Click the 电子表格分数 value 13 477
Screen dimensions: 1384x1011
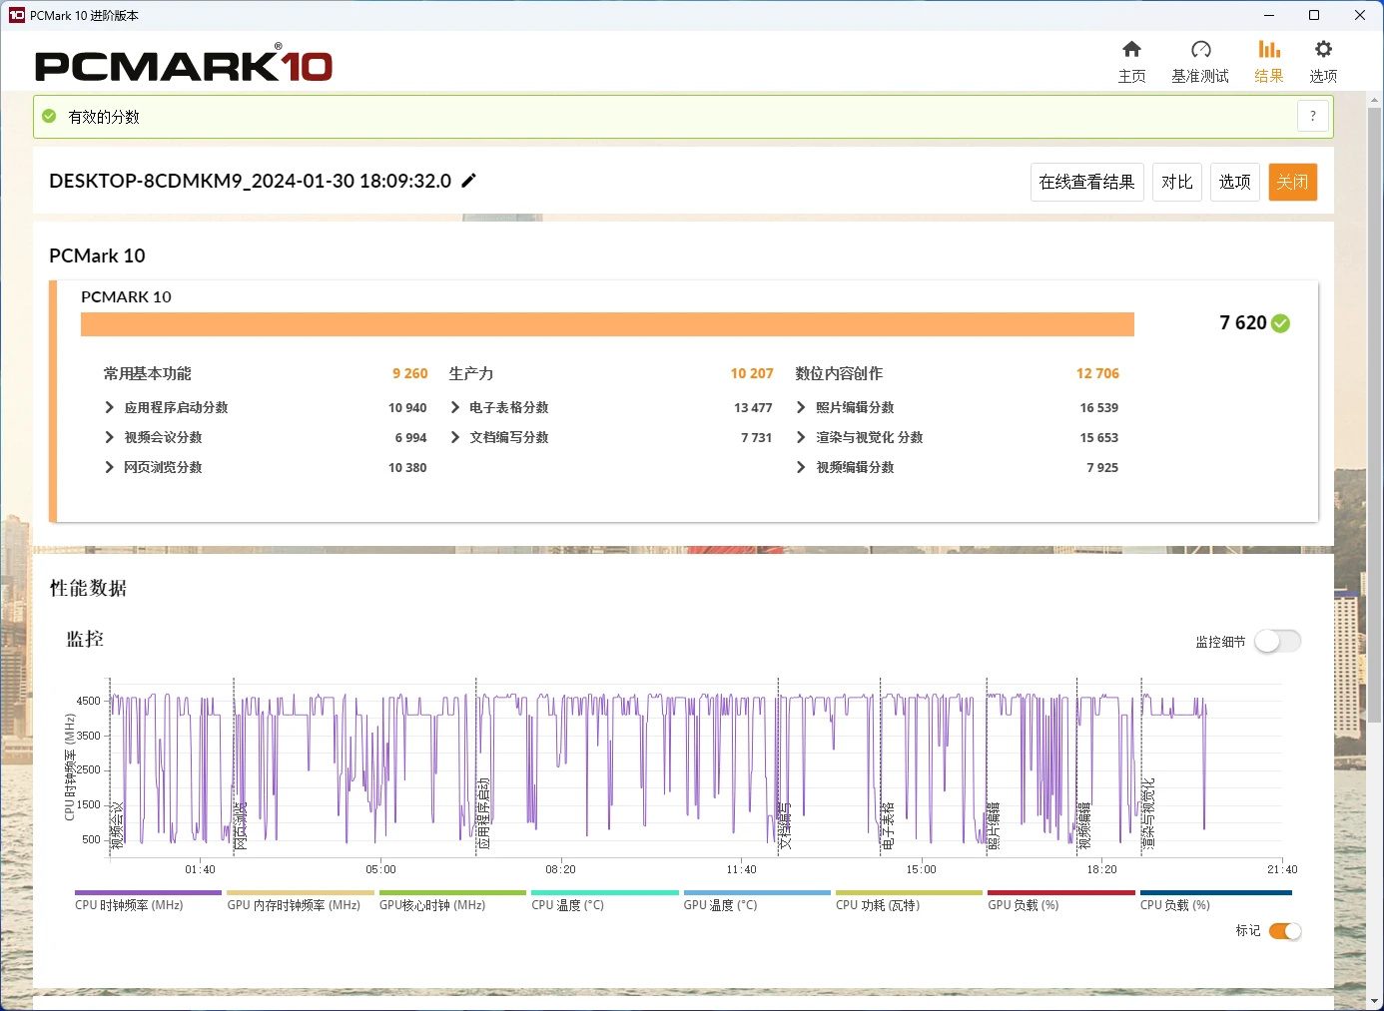[753, 407]
